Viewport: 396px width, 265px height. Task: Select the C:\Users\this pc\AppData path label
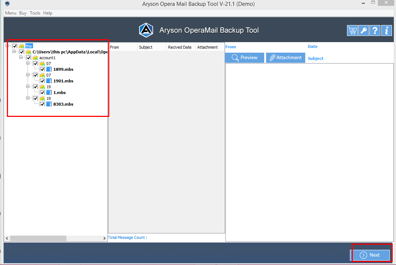point(70,52)
